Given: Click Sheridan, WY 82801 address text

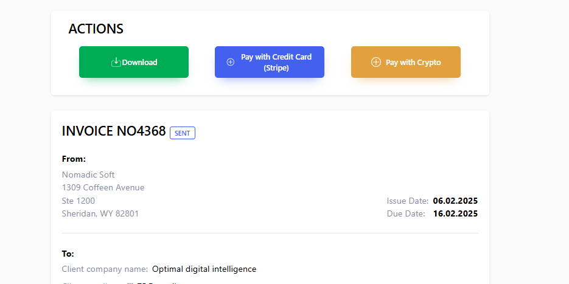Looking at the screenshot, I should (x=100, y=213).
